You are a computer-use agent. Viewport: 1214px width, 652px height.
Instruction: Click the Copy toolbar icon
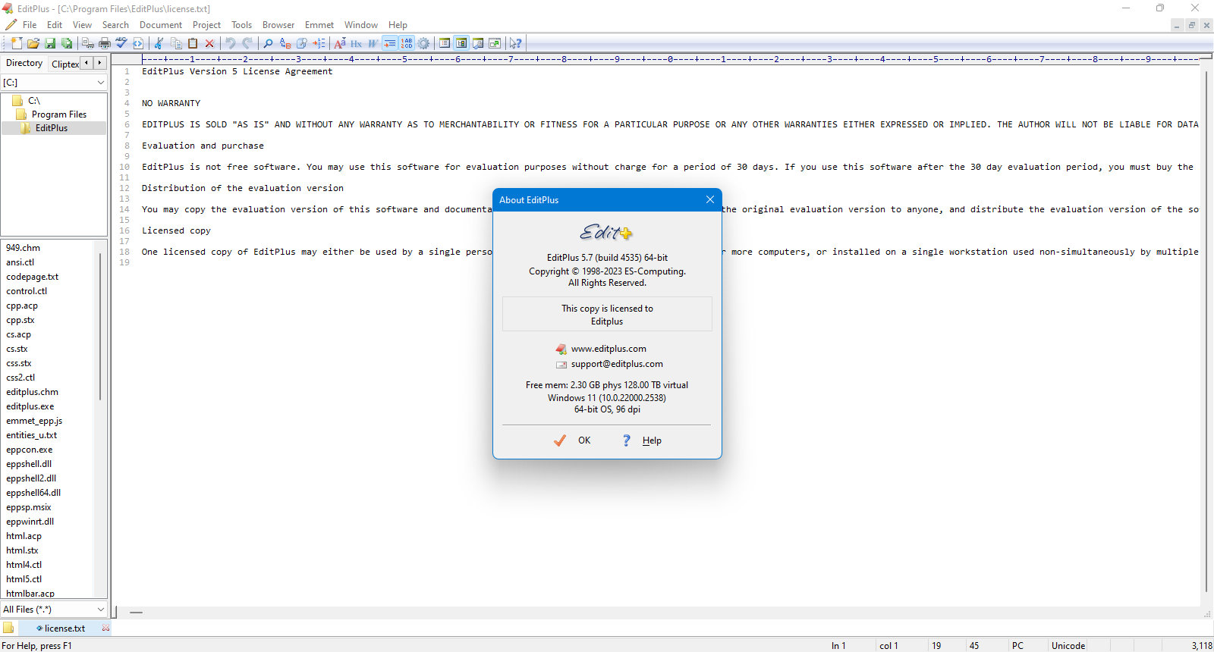pos(176,43)
